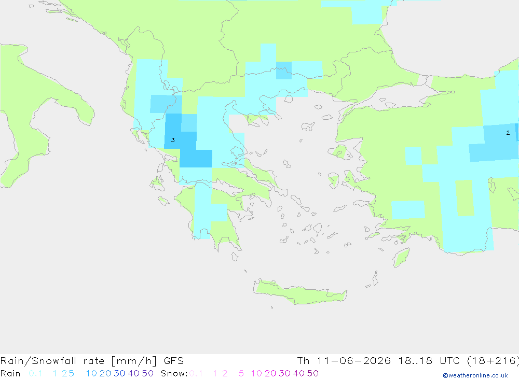Select rain legend value 10
Viewport: 519px width, 380px height.
tap(91, 373)
